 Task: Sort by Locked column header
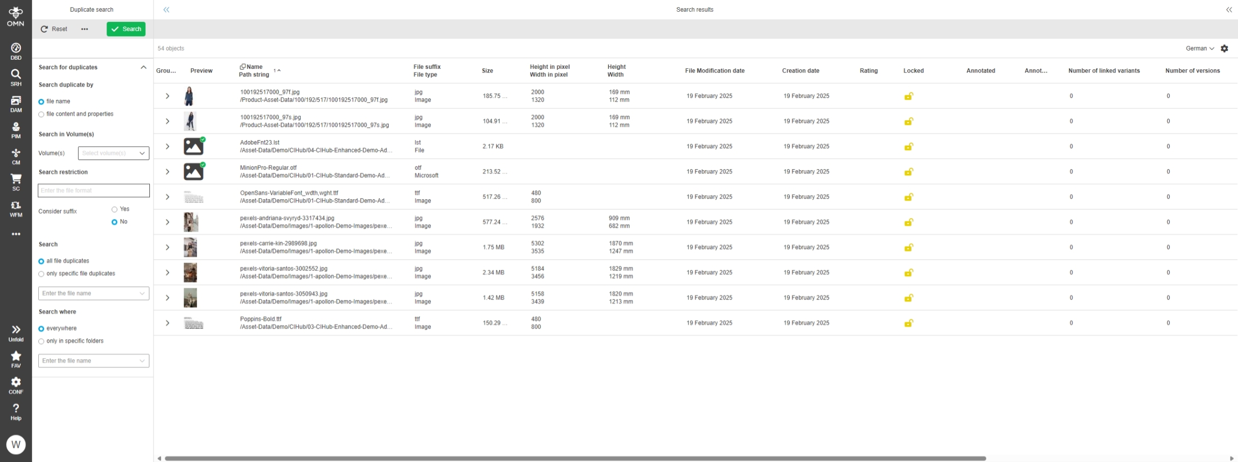pyautogui.click(x=913, y=71)
